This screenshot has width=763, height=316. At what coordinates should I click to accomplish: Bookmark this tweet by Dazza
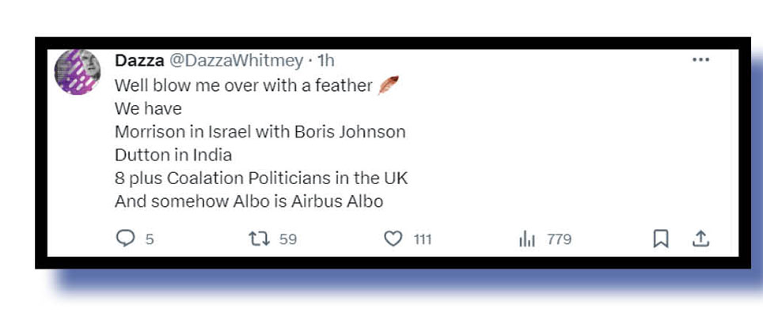coord(661,239)
